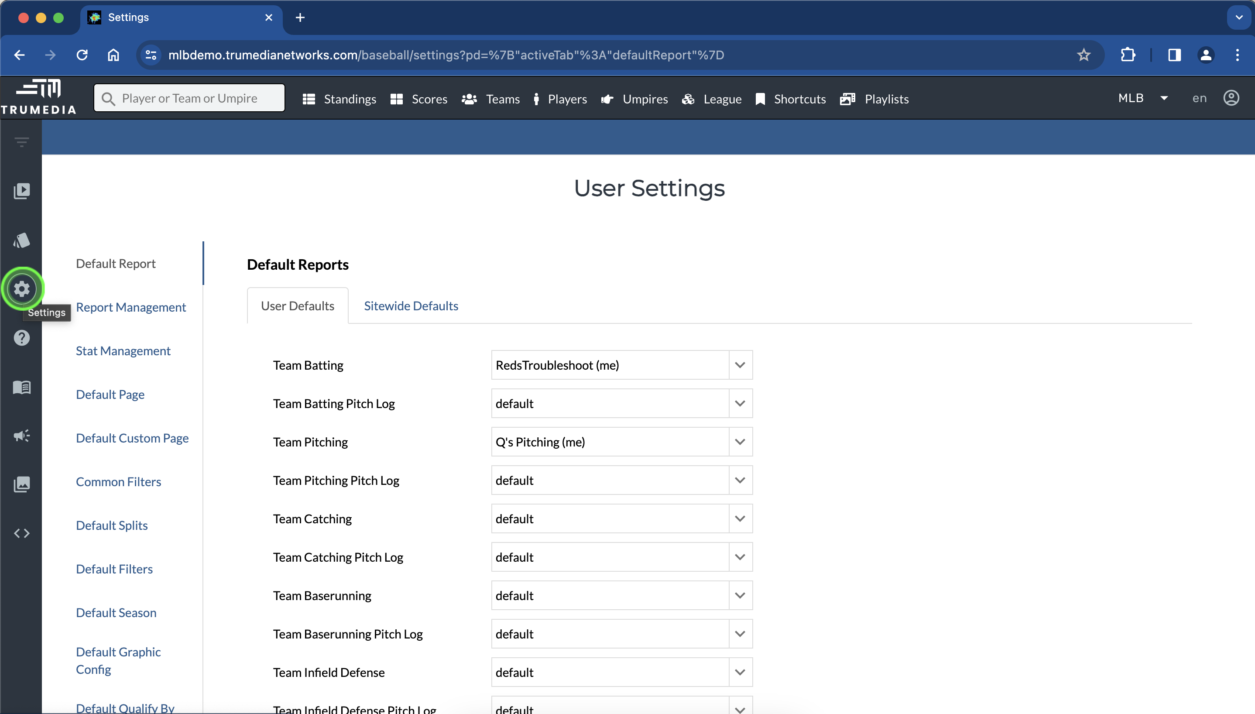Click the image gallery sidebar icon

click(x=21, y=484)
